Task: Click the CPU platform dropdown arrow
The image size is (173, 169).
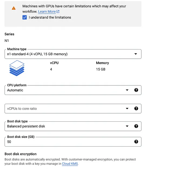Action: coord(127,90)
